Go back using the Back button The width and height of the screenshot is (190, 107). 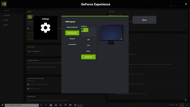tap(145, 20)
